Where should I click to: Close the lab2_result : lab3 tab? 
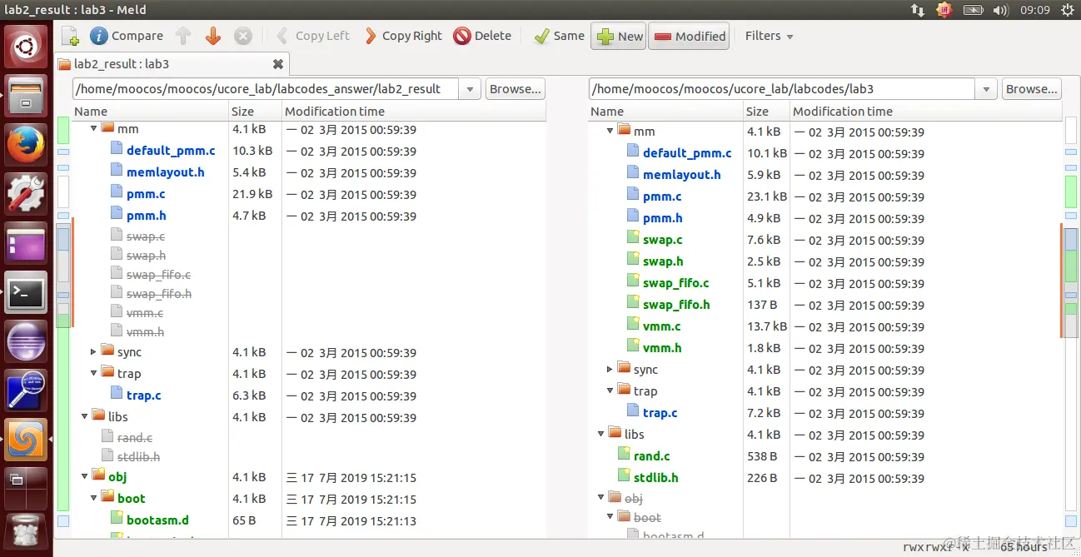278,64
